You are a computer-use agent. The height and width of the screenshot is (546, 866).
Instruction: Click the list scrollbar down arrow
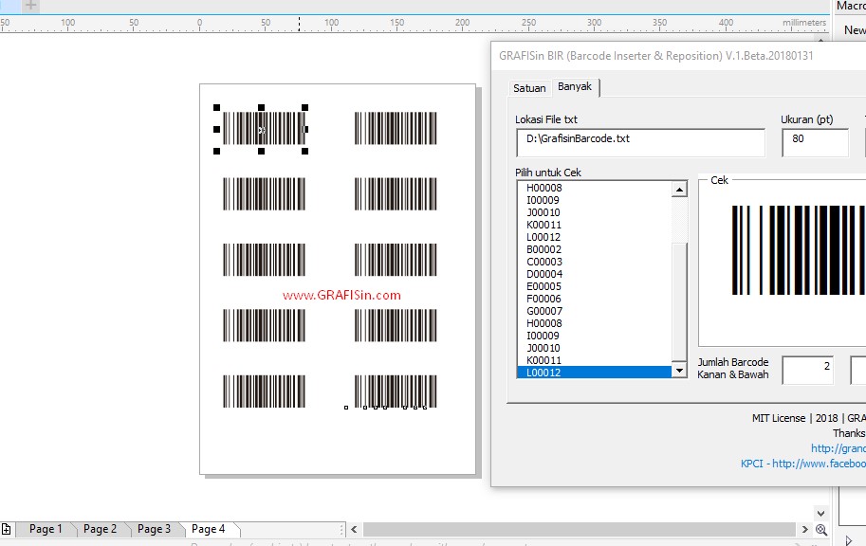click(x=679, y=371)
